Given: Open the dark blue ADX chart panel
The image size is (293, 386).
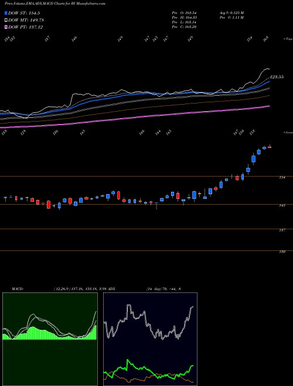Looking at the screenshot, I should [x=150, y=339].
